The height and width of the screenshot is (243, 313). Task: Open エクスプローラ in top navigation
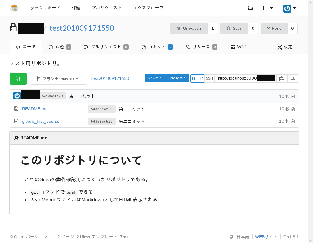148,8
